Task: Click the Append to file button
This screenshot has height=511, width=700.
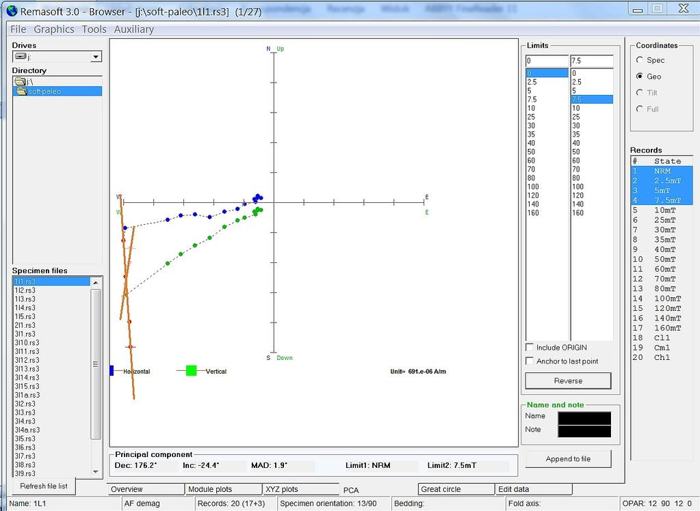Action: (568, 459)
